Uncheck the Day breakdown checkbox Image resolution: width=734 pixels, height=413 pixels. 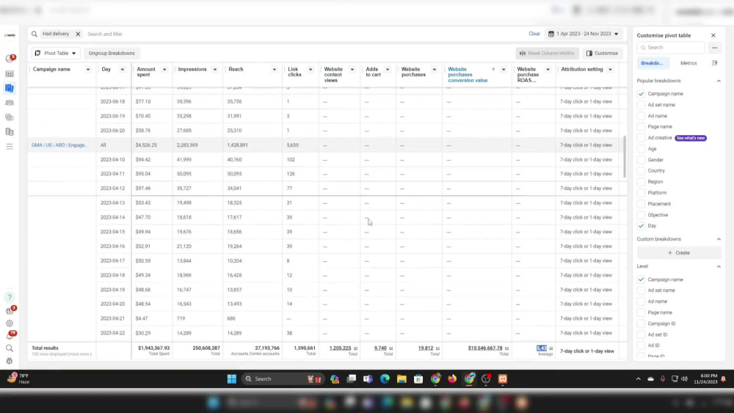click(641, 226)
